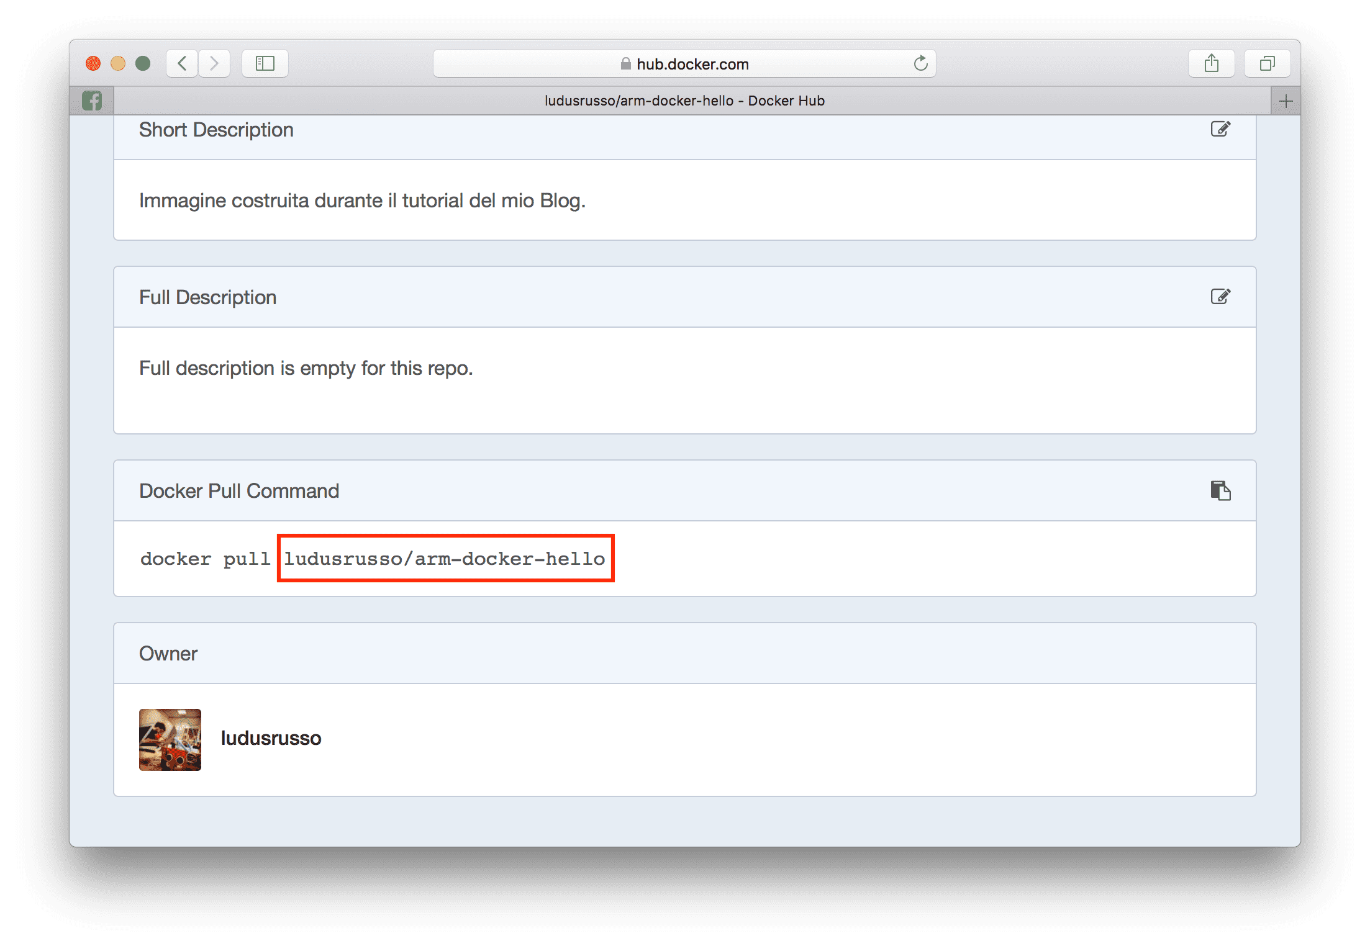Edit the Full Description pencil icon
The width and height of the screenshot is (1370, 946).
click(x=1220, y=297)
